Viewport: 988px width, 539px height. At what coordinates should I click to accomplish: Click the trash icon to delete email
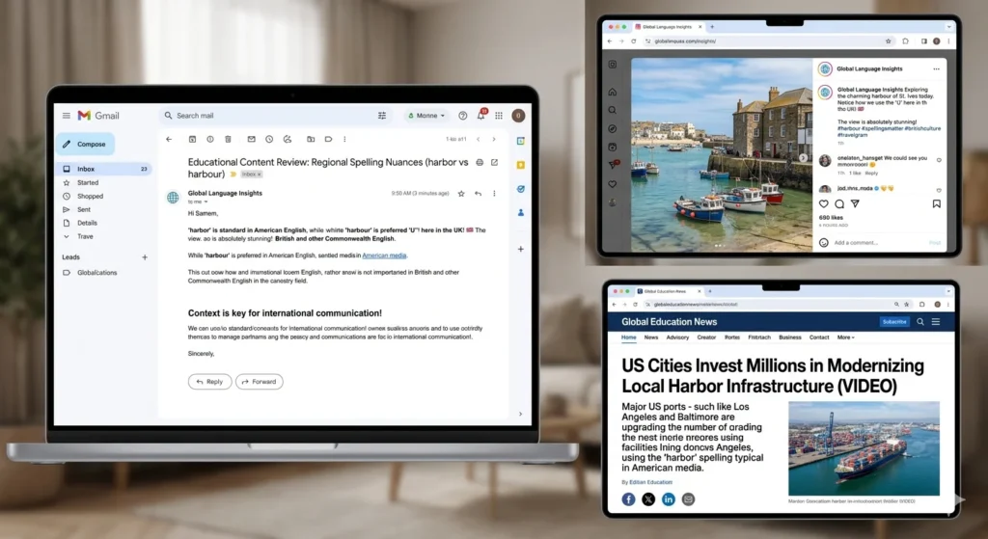[x=227, y=139]
